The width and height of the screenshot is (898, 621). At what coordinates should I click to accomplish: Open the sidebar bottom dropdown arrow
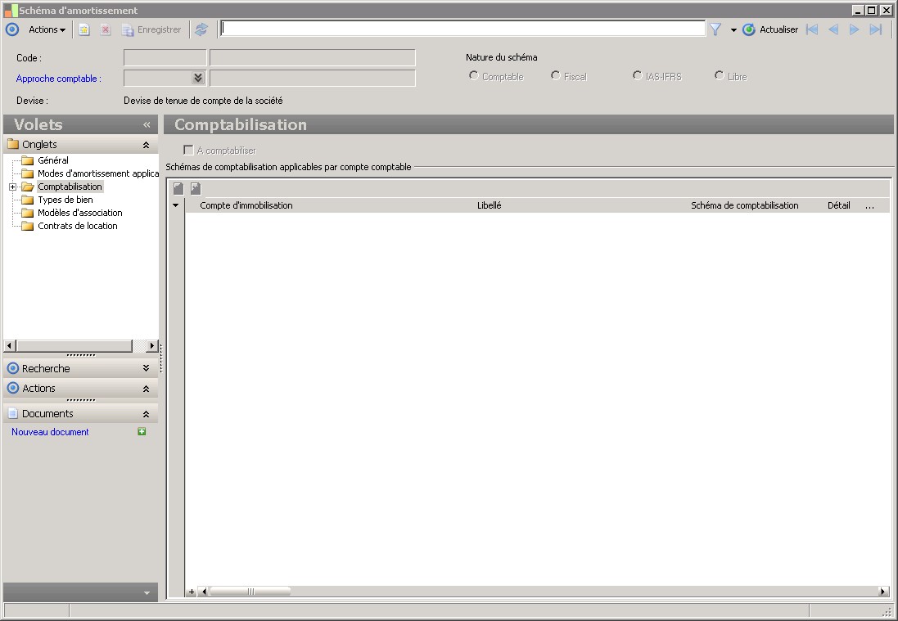(147, 593)
